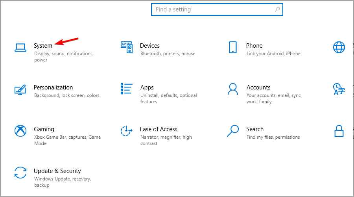Click 'Background, lock screen, colors' description
354x197 pixels.
(67, 95)
